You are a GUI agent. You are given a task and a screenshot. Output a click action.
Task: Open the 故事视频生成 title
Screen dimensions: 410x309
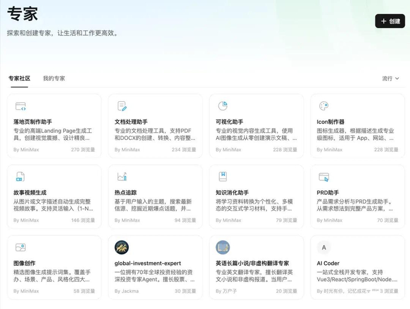point(30,193)
